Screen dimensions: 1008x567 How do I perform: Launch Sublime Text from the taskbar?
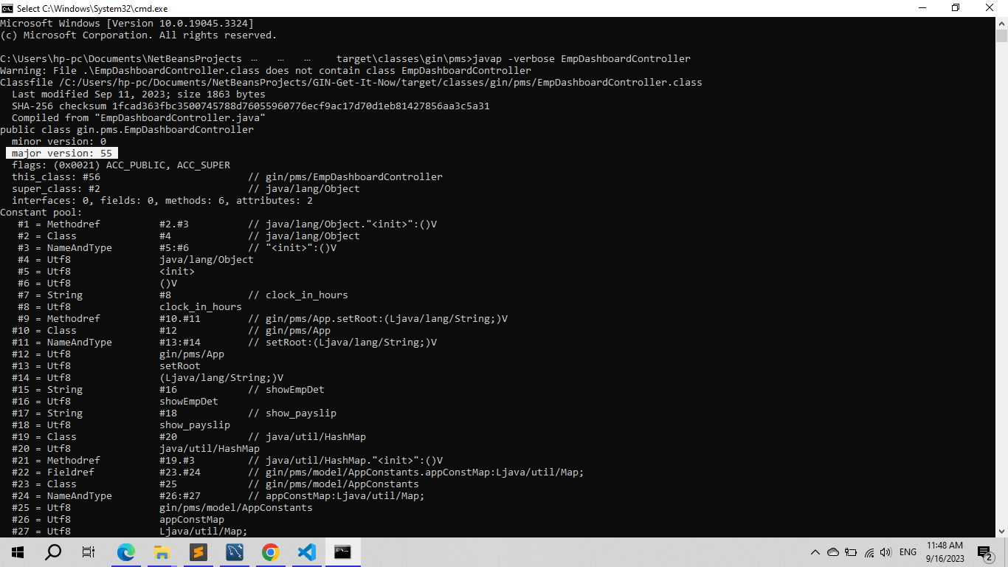click(199, 551)
